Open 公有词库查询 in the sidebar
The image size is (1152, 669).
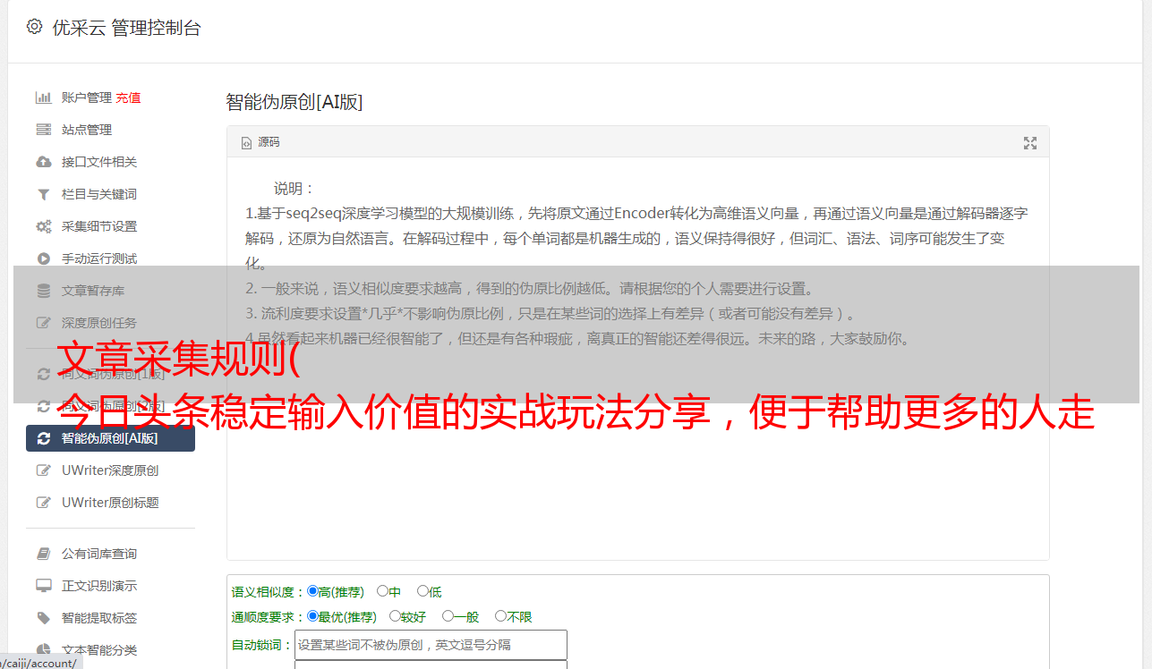(x=99, y=554)
